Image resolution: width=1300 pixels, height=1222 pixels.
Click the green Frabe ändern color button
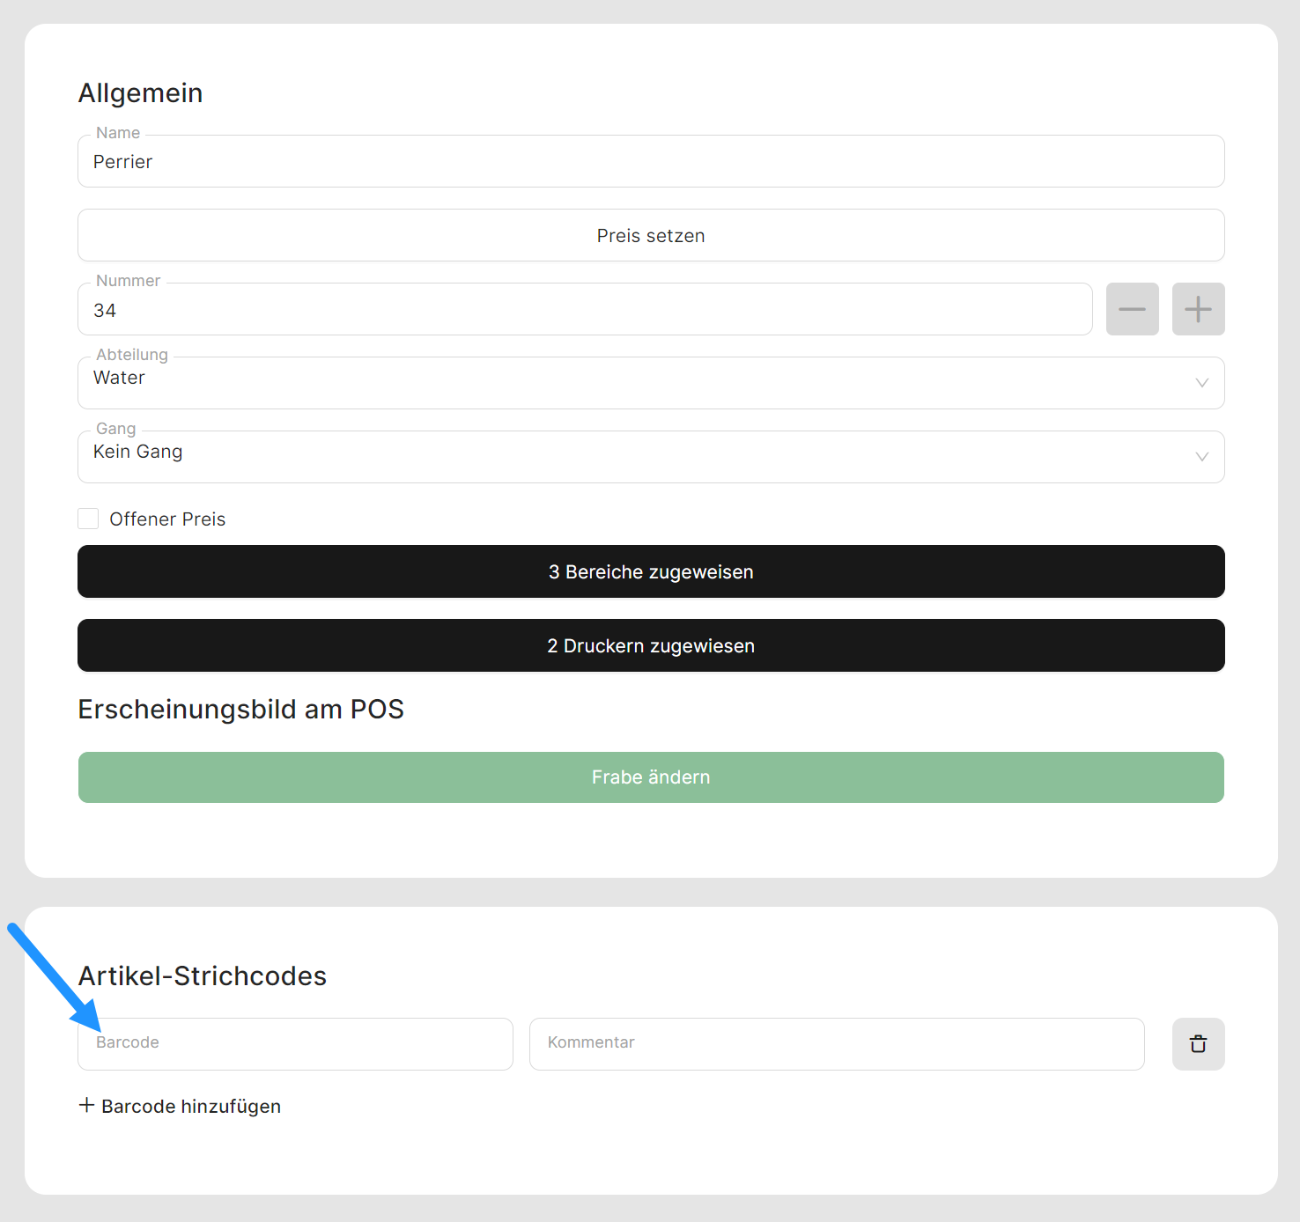point(651,777)
